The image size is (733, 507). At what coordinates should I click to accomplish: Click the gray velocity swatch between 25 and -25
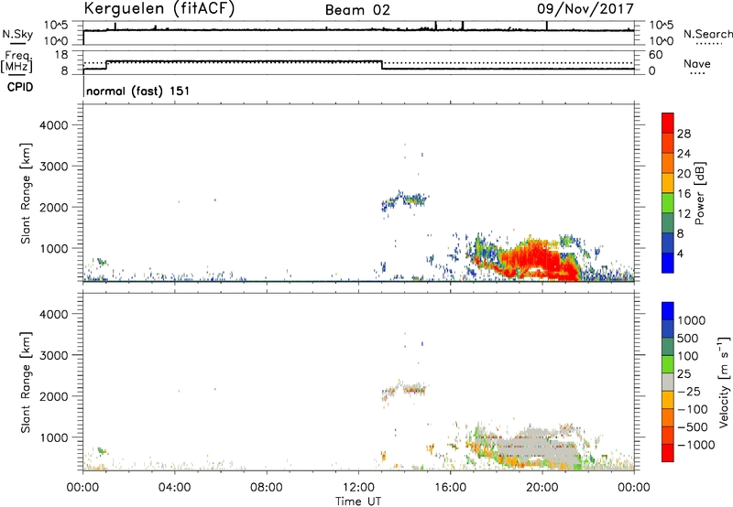click(668, 382)
